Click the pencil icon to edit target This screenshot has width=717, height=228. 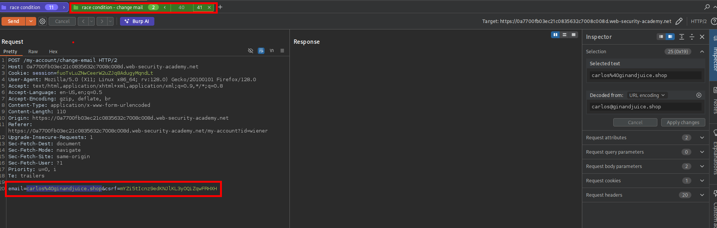tap(679, 22)
